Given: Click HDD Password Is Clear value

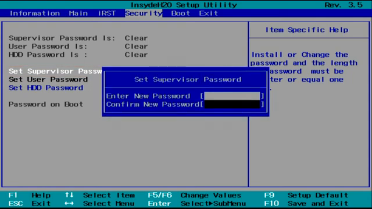Looking at the screenshot, I should point(136,55).
